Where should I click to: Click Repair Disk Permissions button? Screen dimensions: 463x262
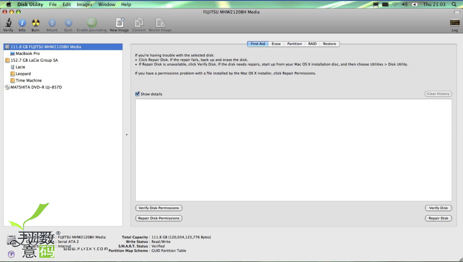(x=159, y=218)
